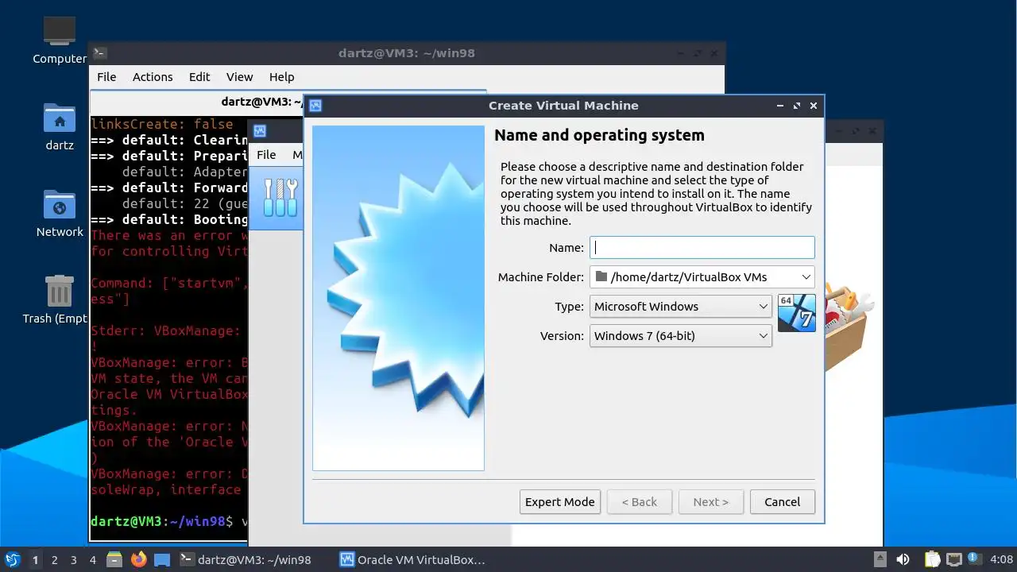Activate terminal task dartz@VM3: ~/win98 in taskbar
1017x572 pixels.
[x=246, y=559]
